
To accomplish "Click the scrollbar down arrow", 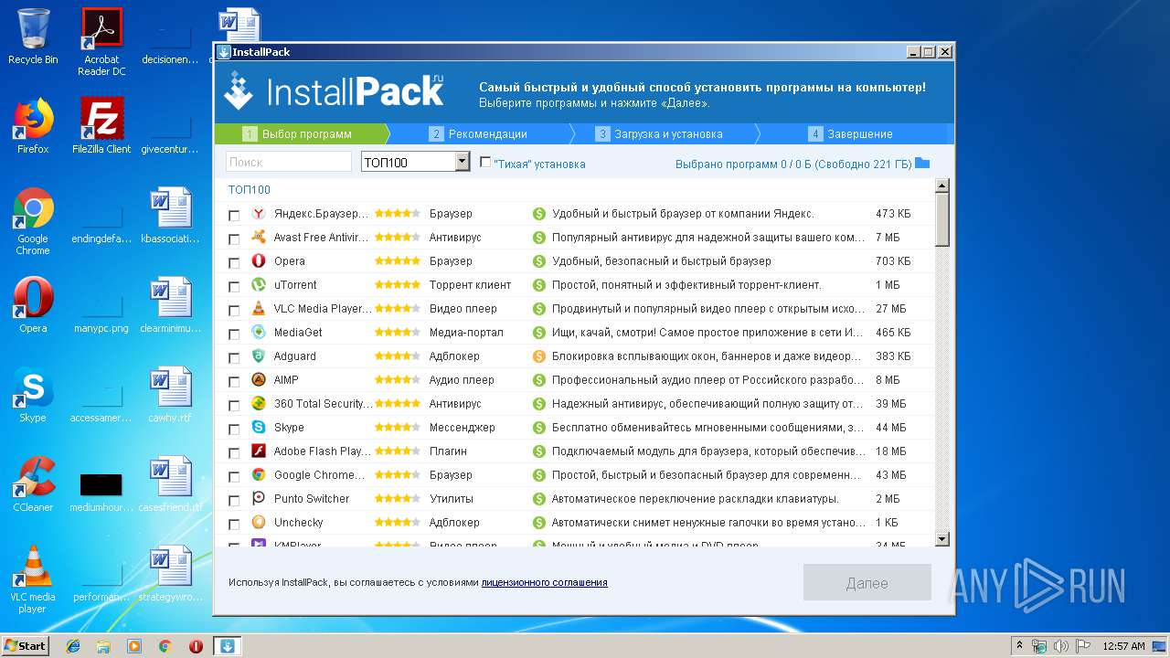I will [942, 539].
